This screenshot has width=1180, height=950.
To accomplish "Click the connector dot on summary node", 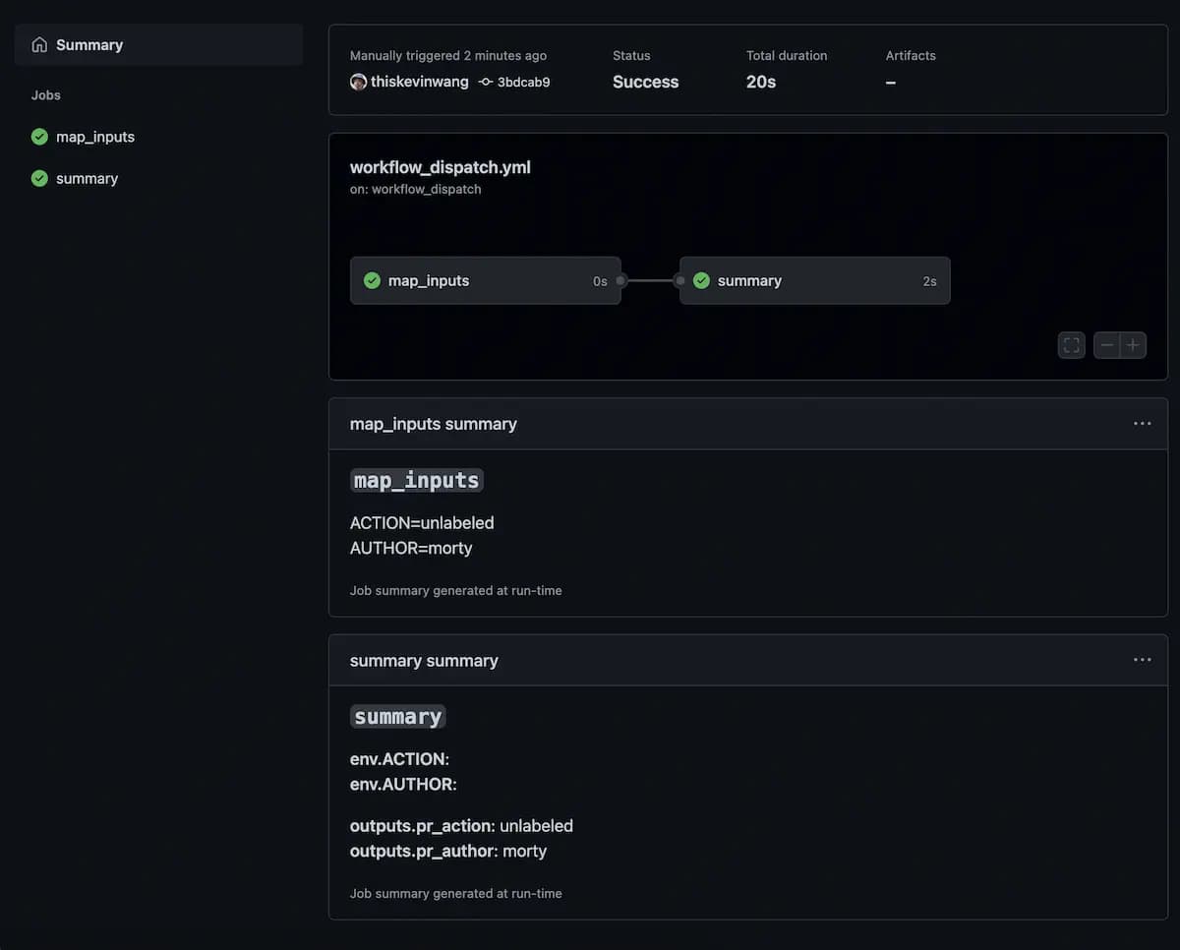I will (x=679, y=281).
